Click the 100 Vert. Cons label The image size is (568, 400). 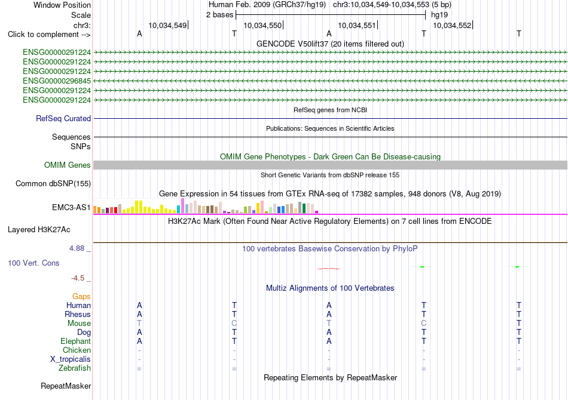click(33, 263)
